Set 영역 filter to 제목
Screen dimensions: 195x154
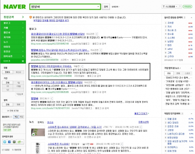click(x=18, y=105)
